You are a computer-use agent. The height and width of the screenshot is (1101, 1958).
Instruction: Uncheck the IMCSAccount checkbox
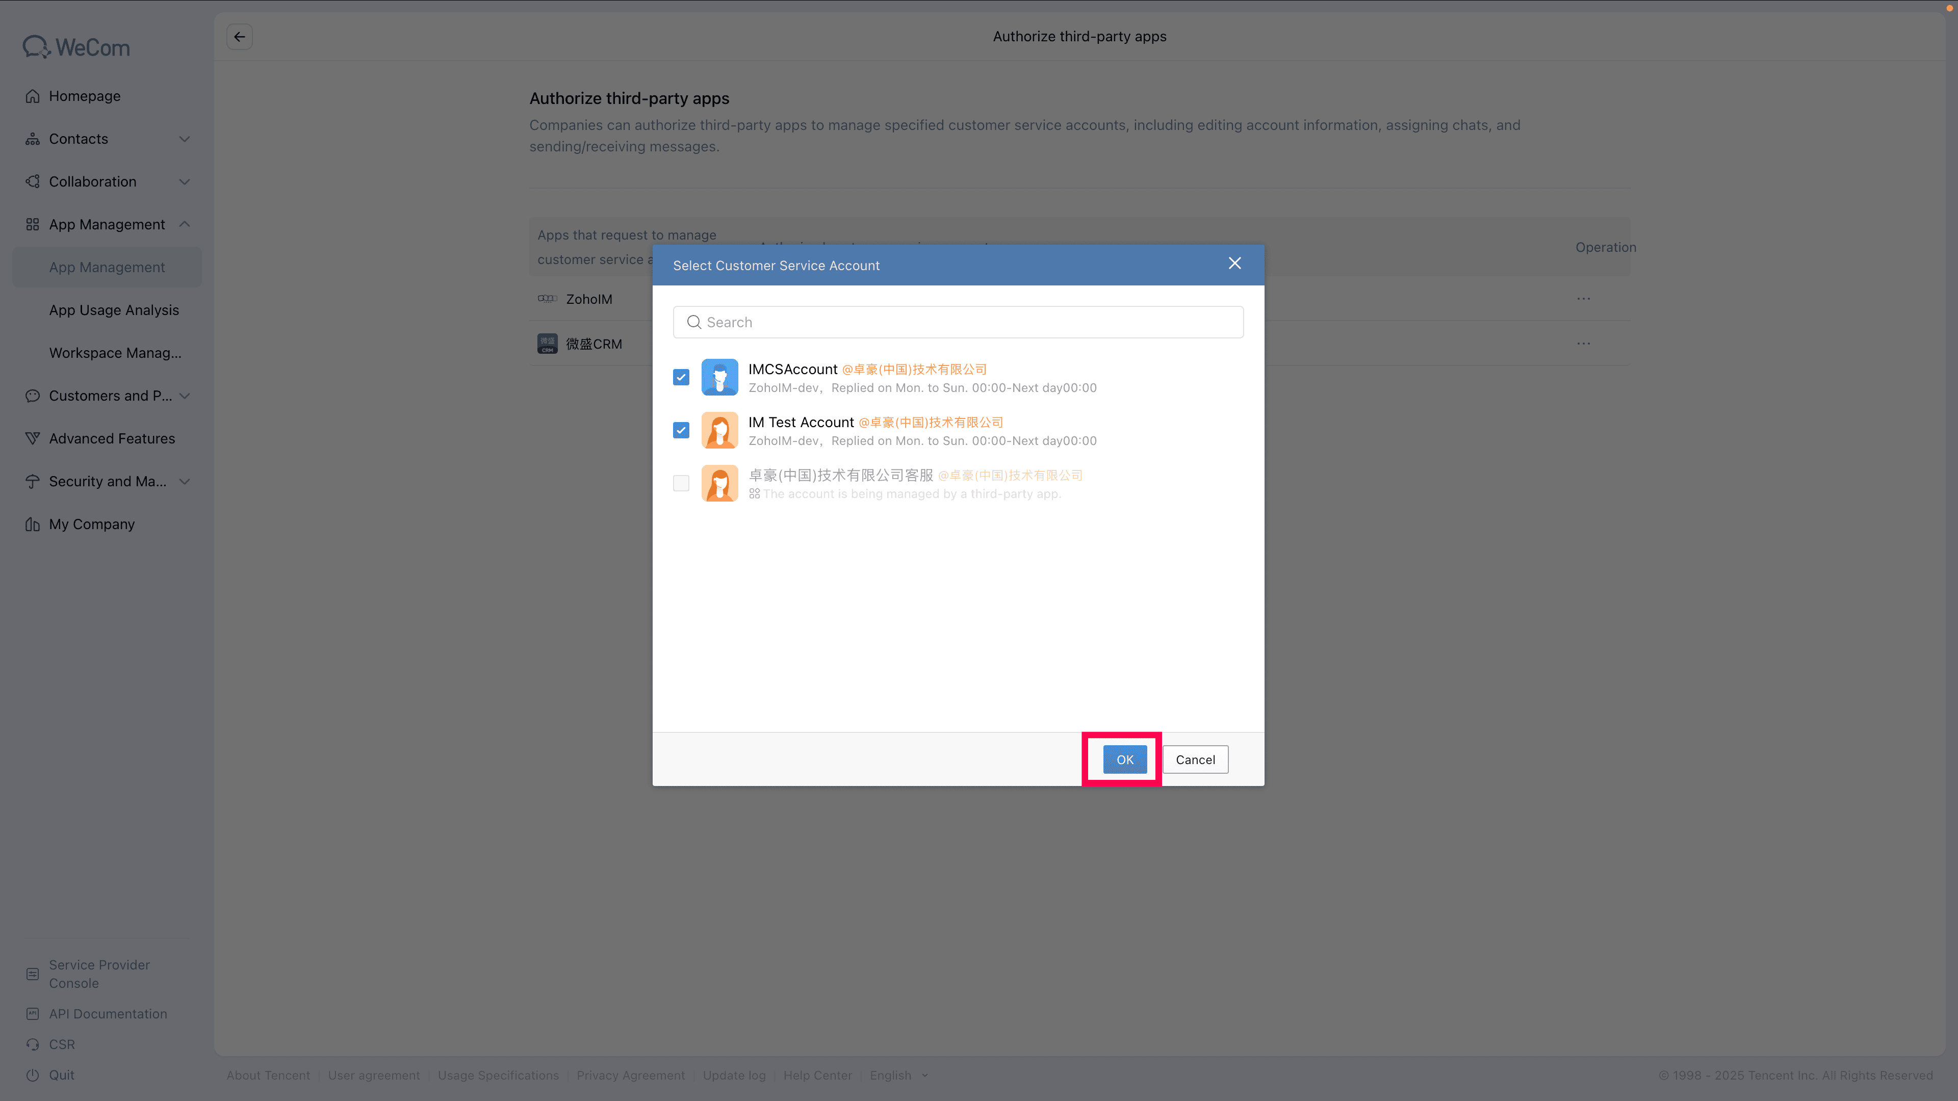pyautogui.click(x=681, y=378)
